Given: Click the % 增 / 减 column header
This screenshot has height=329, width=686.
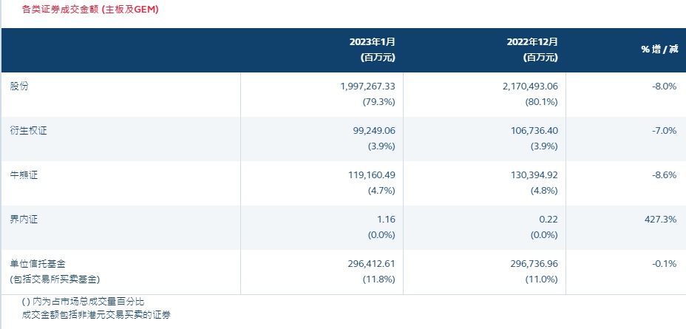Looking at the screenshot, I should click(659, 50).
